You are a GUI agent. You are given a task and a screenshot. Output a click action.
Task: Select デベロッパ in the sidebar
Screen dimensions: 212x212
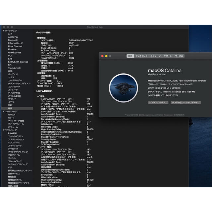[13, 149]
